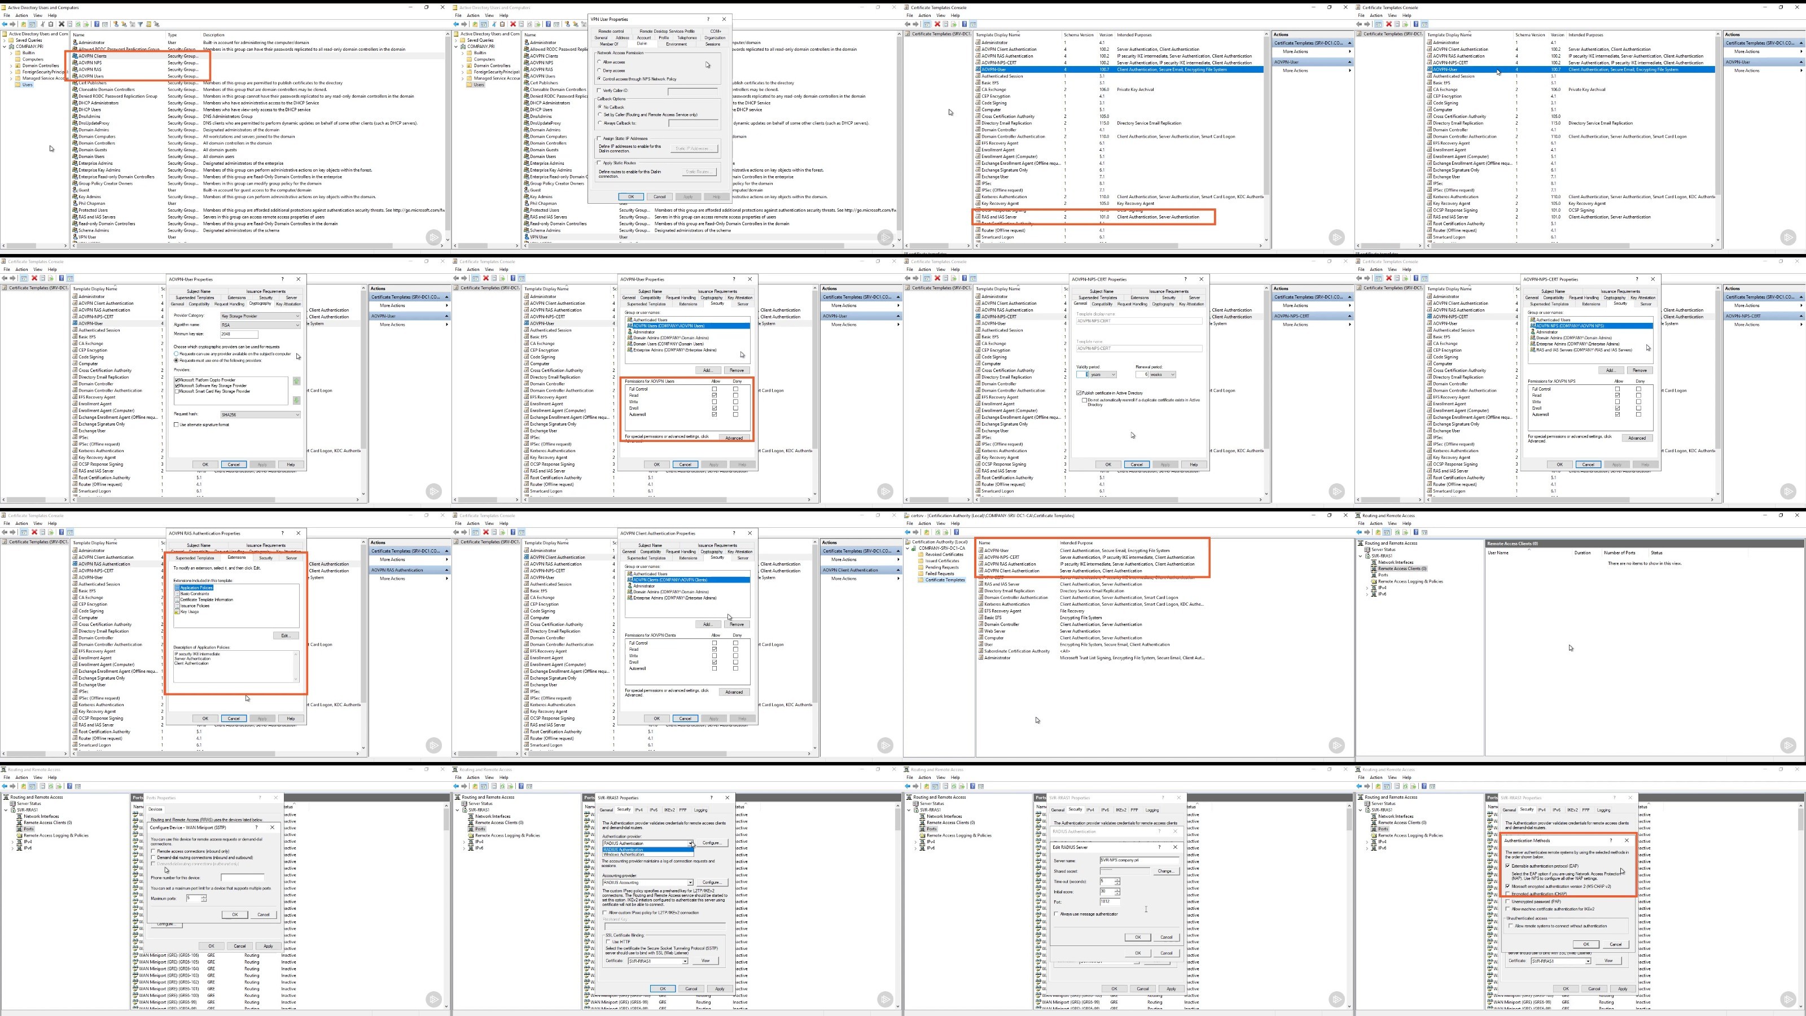Screen dimensions: 1806x1016
Task: Click Back arrow in dialog-free Active Directory window toolbar
Action: pos(5,24)
